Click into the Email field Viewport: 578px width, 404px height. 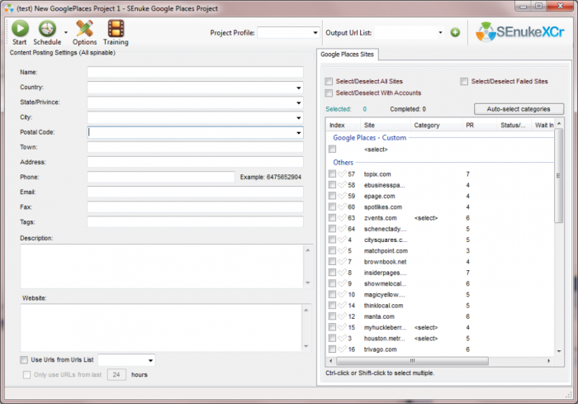coord(195,192)
